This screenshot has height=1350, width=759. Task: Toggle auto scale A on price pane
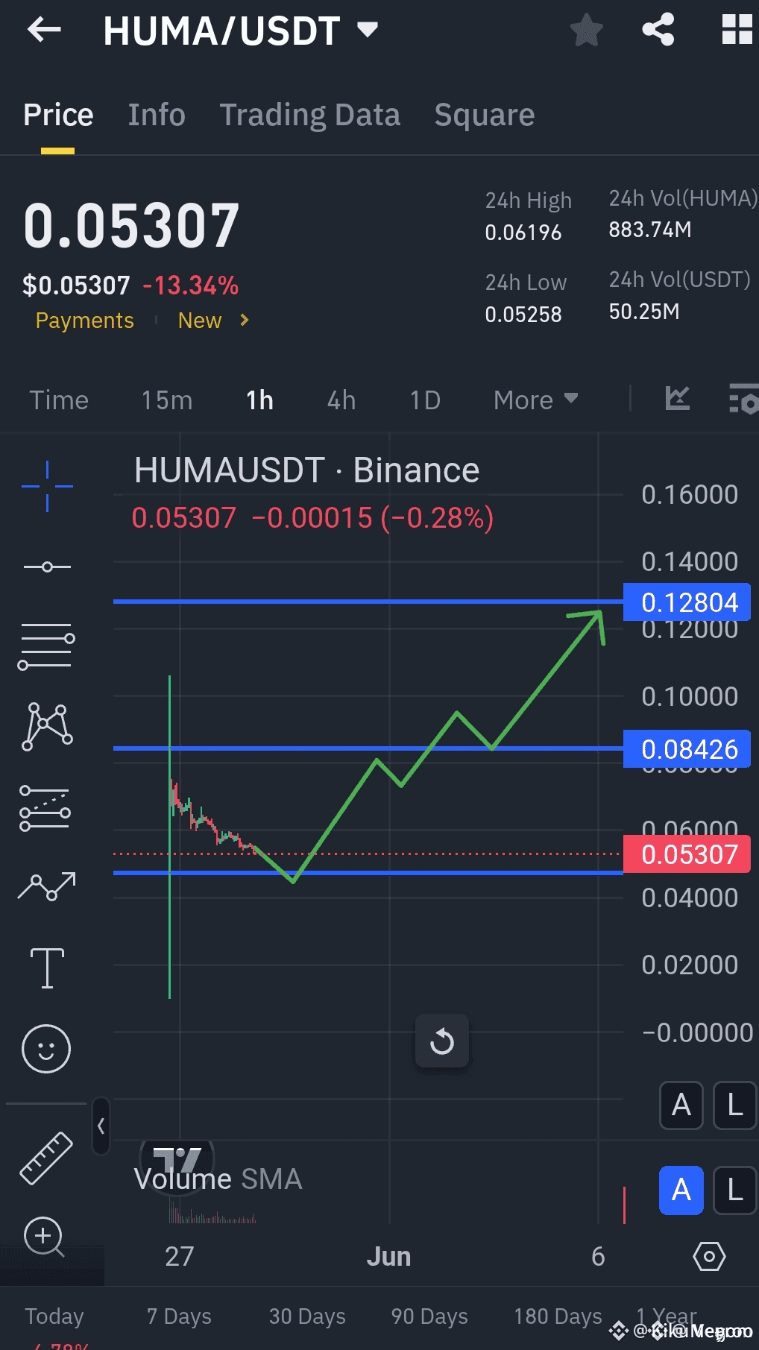coord(681,1105)
